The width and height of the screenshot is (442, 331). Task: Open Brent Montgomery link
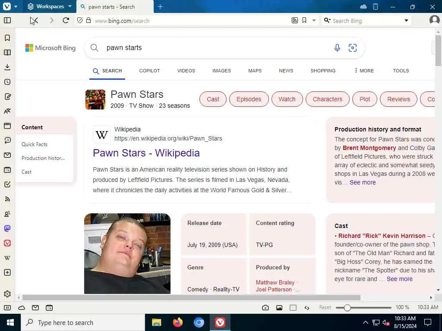[369, 148]
